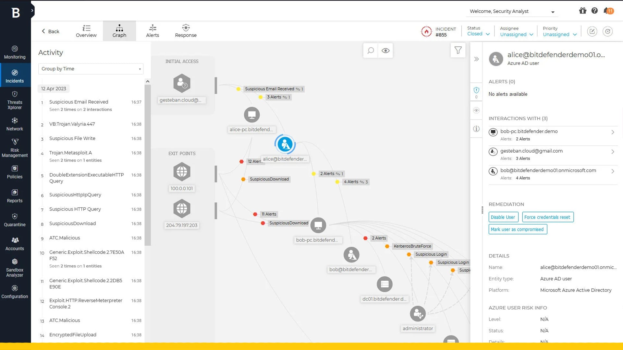The width and height of the screenshot is (623, 350).
Task: Select the alice Azure AD user node
Action: [x=285, y=144]
